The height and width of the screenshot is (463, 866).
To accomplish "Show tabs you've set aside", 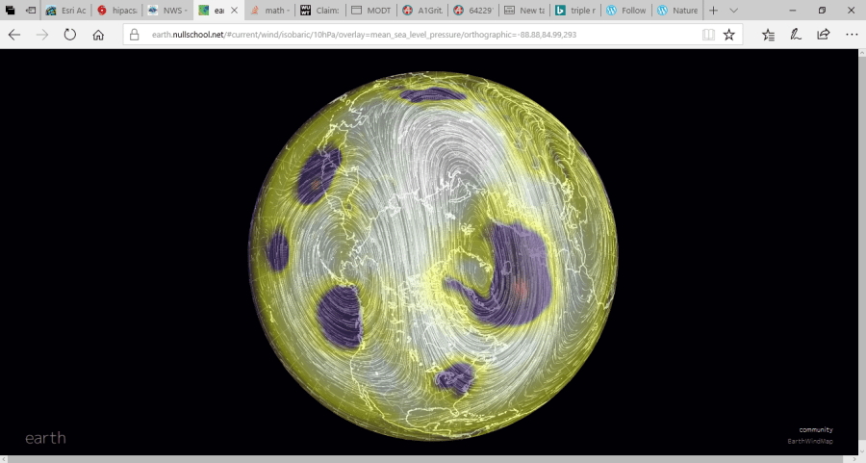I will click(x=11, y=11).
